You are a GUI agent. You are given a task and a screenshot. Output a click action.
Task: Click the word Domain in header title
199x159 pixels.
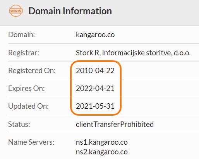(x=45, y=11)
